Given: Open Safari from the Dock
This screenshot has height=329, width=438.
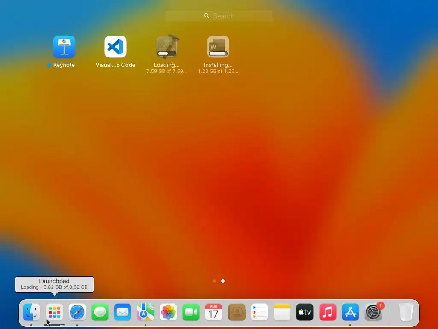Looking at the screenshot, I should point(77,312).
